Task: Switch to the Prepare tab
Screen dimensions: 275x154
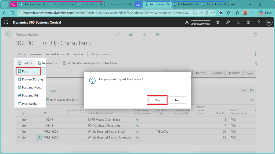Action: (36, 54)
